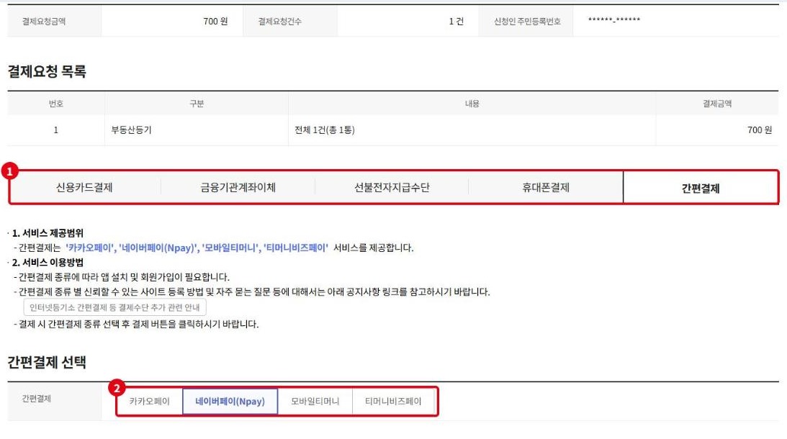The height and width of the screenshot is (439, 787).
Task: Click the 간편결제 row label beside options
Action: (37, 399)
